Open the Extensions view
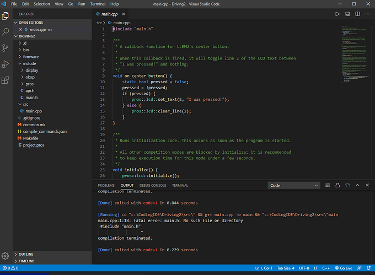The image size is (375, 275). click(x=6, y=80)
